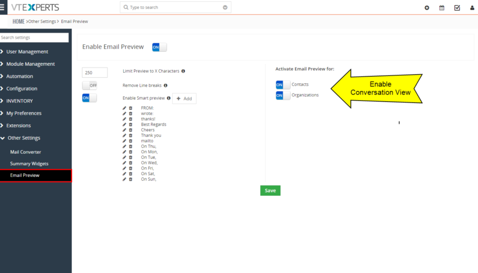
Task: Select the 'On Wed,' keyword text
Action: click(150, 163)
